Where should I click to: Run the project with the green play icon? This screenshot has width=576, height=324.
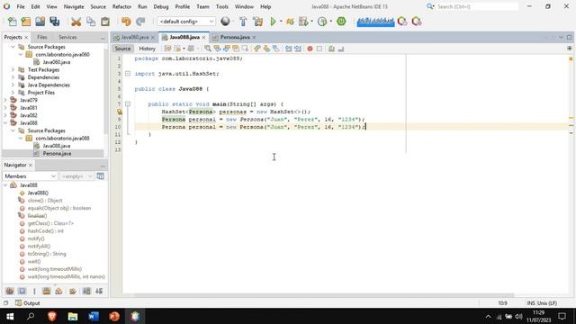pyautogui.click(x=273, y=22)
